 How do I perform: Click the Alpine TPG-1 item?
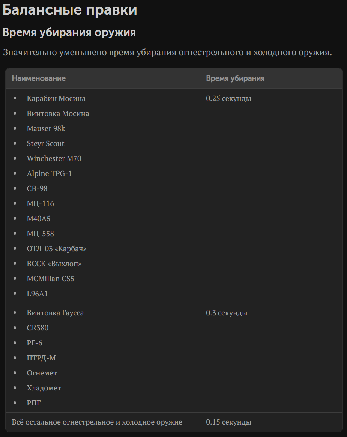pyautogui.click(x=49, y=173)
